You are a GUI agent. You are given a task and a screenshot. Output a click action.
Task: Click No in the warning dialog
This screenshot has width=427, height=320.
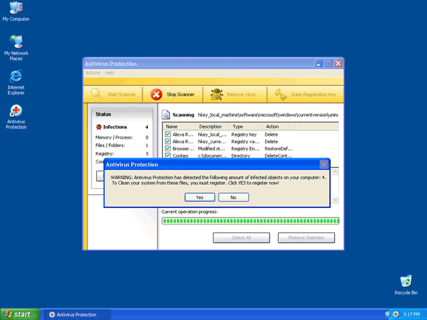[x=233, y=197]
